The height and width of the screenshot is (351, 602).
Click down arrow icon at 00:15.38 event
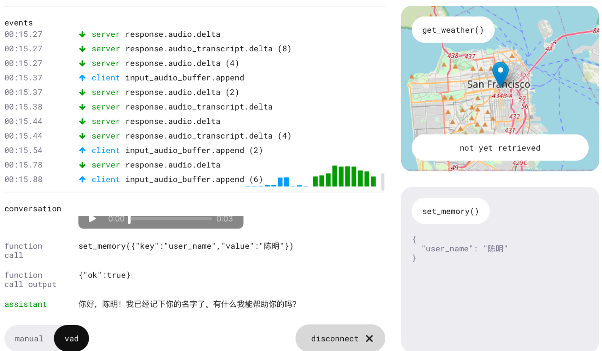click(x=82, y=107)
